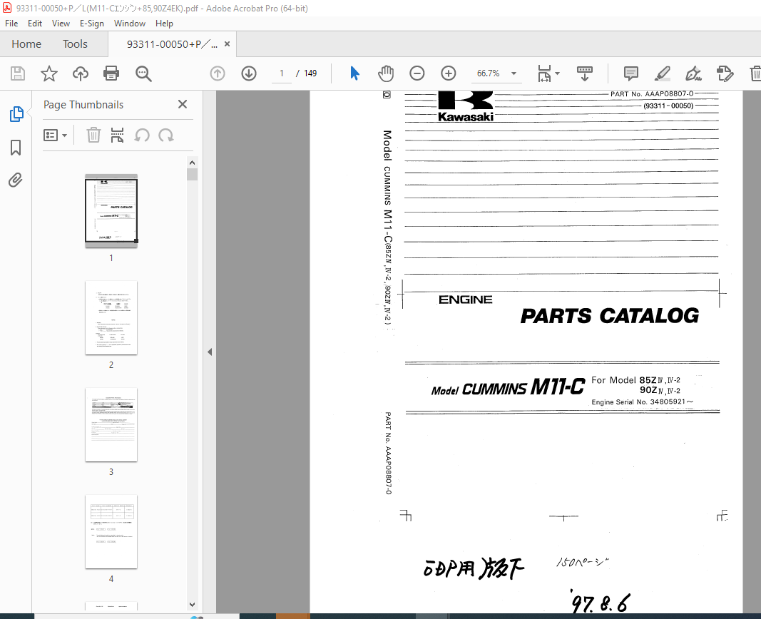The image size is (761, 619).
Task: Click the "PARTS CATALOG" heading on the page
Action: point(610,316)
